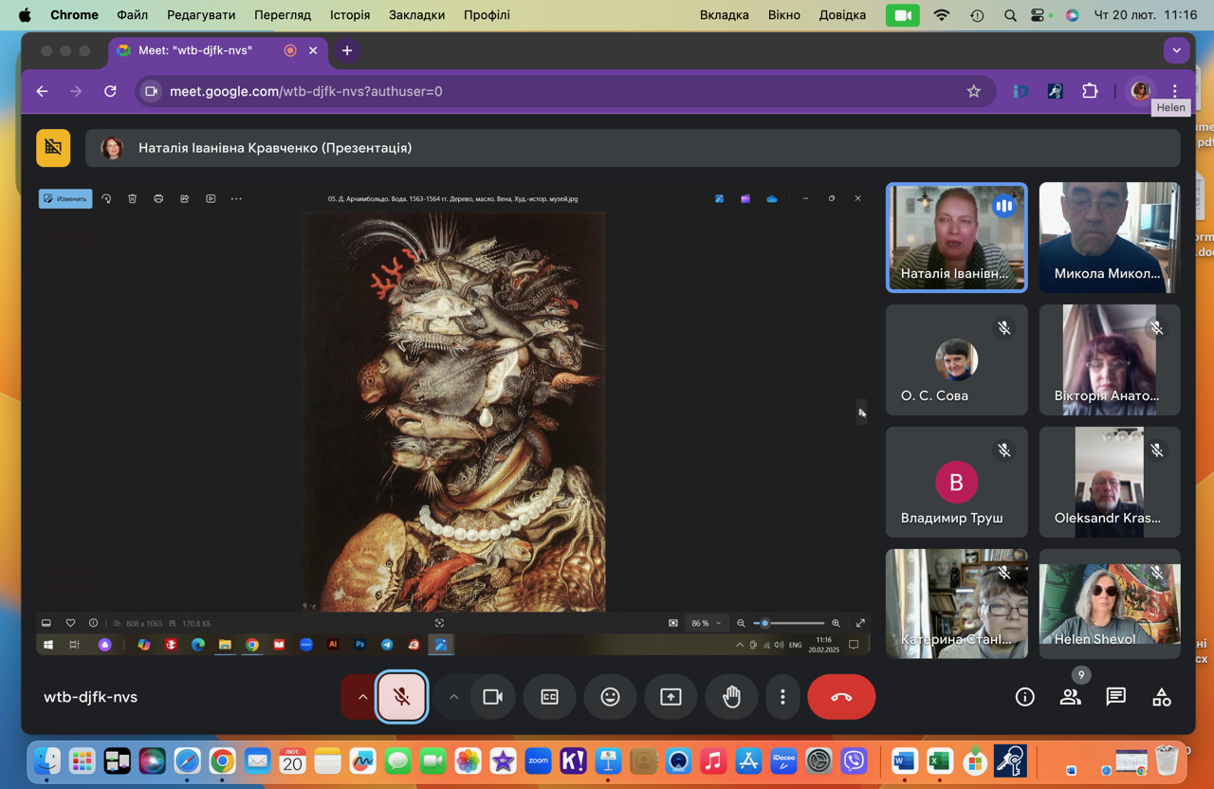Click the fullscreen expand icon in shared viewer
Viewport: 1214px width, 789px height.
[860, 623]
